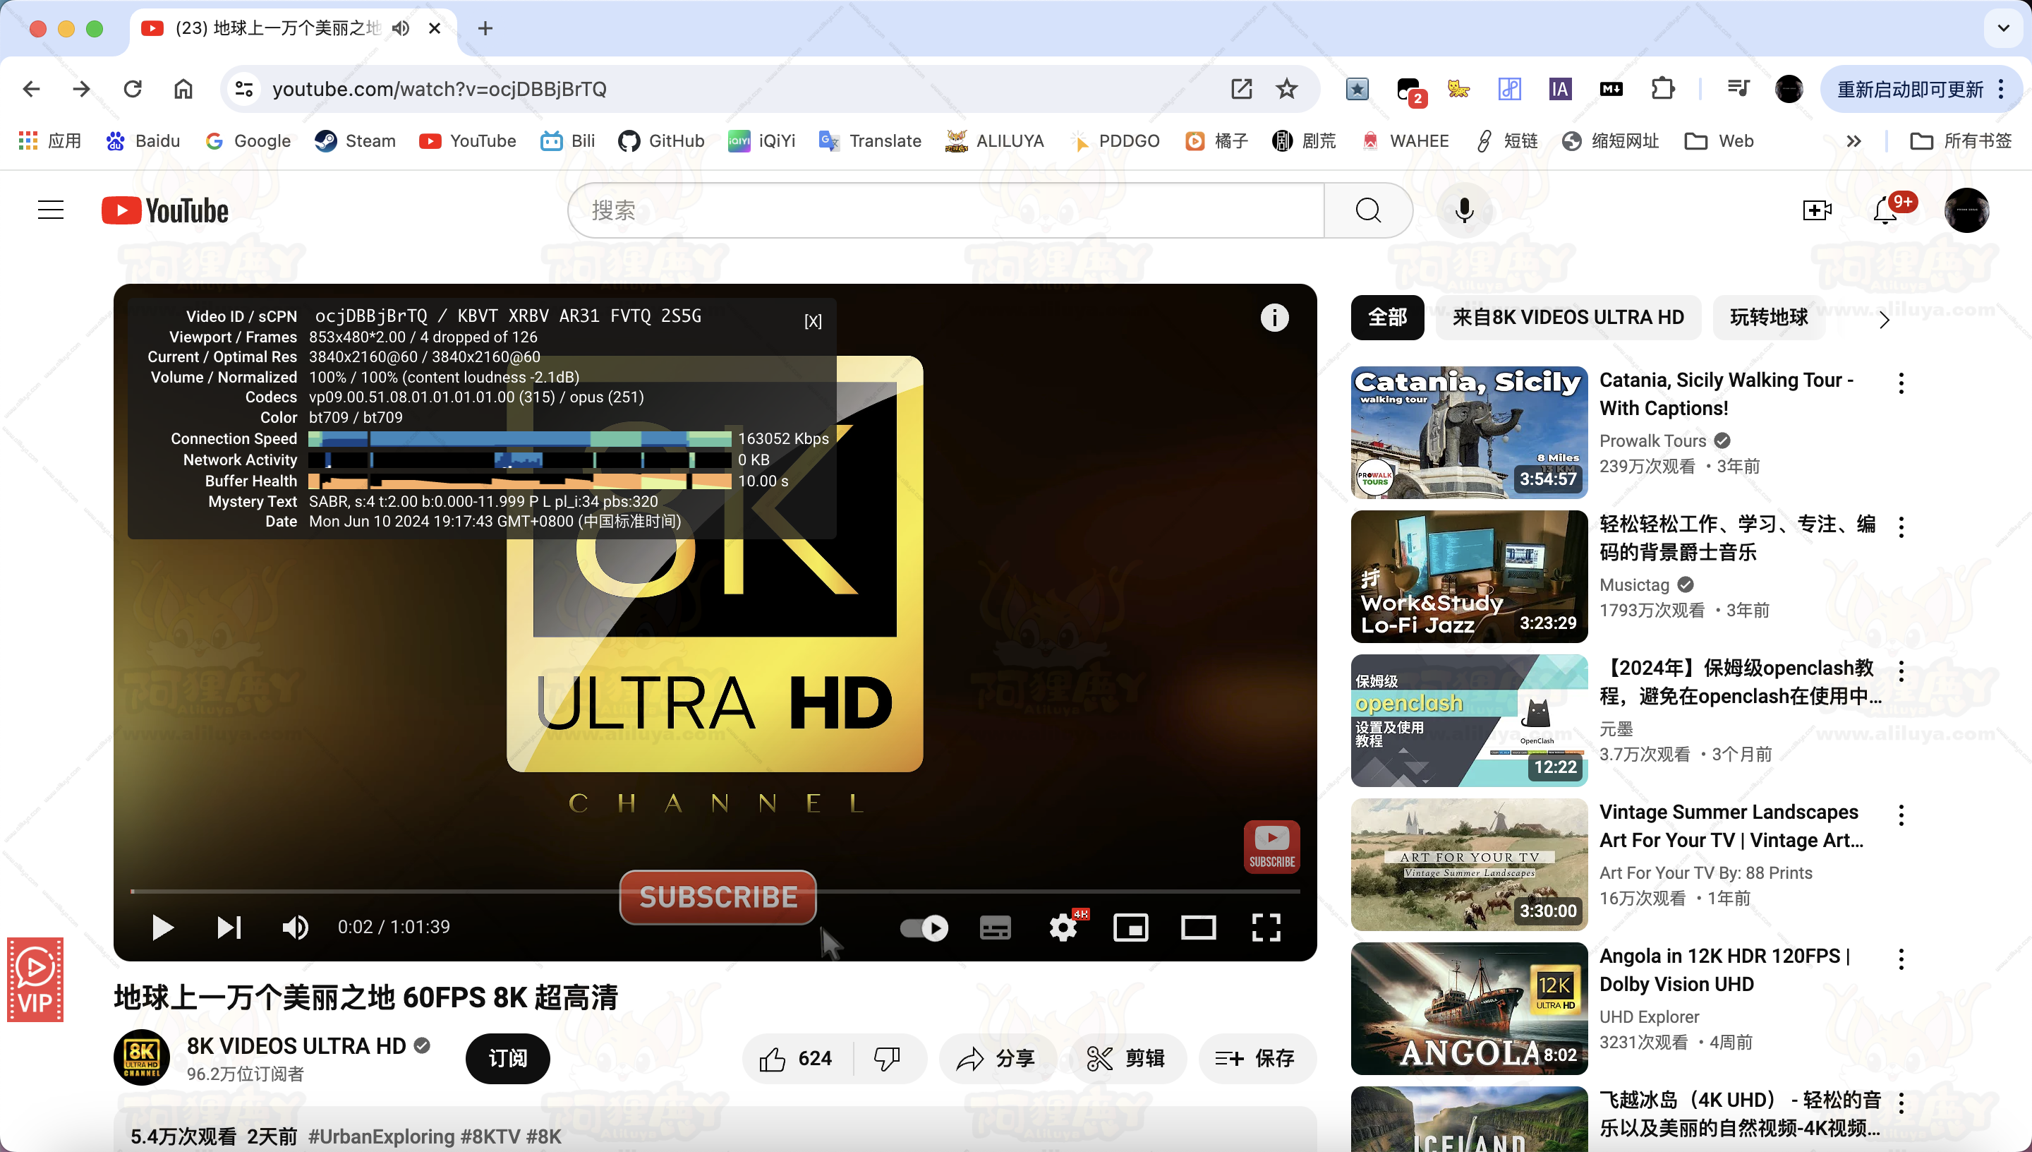The width and height of the screenshot is (2032, 1152).
Task: Focus the 搜索 search input field
Action: [945, 210]
